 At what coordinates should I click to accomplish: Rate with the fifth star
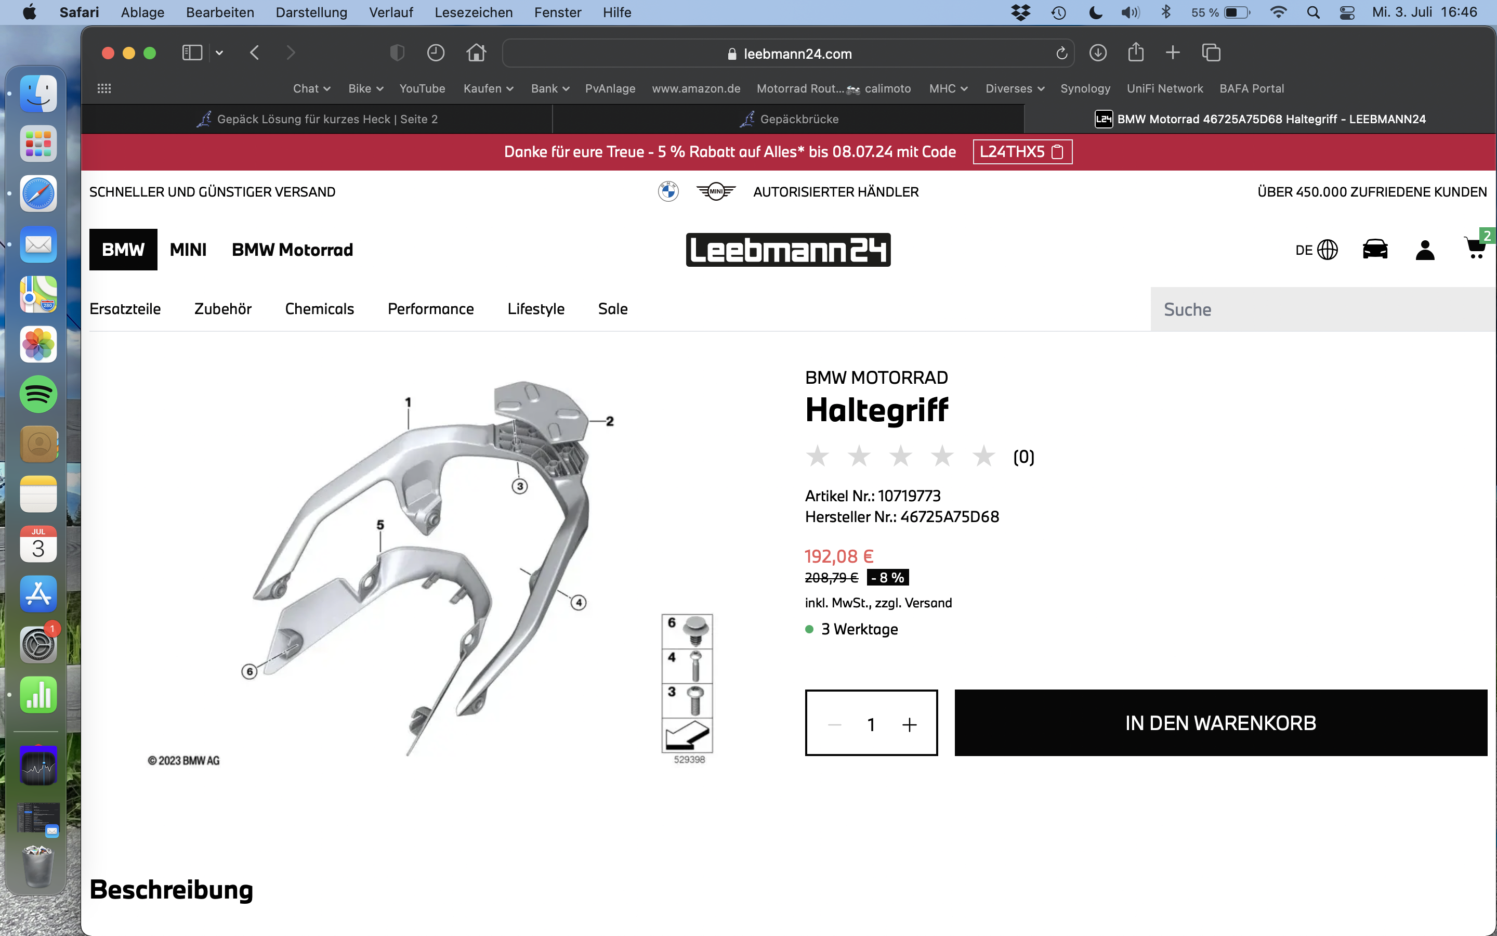(x=983, y=457)
